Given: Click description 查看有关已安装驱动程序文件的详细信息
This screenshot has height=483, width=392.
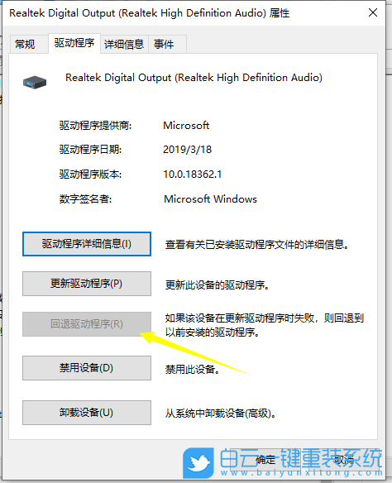Looking at the screenshot, I should coord(257,245).
